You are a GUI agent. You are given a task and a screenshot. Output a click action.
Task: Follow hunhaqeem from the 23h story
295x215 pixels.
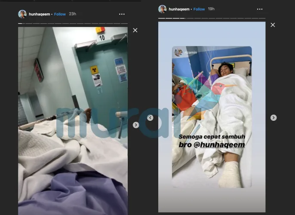click(60, 14)
